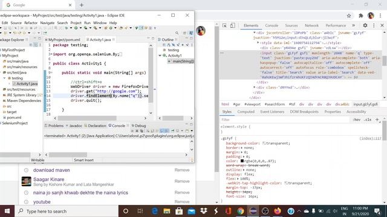This screenshot has width=387, height=217.
Task: Switch to the MyProject/pom.xml editor tab
Action: [x=62, y=40]
